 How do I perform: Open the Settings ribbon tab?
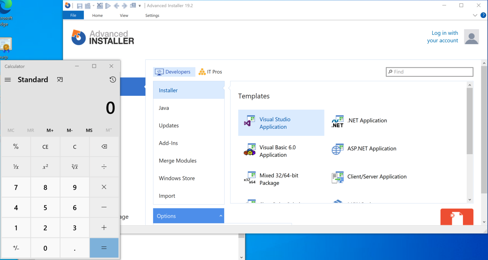coord(152,15)
